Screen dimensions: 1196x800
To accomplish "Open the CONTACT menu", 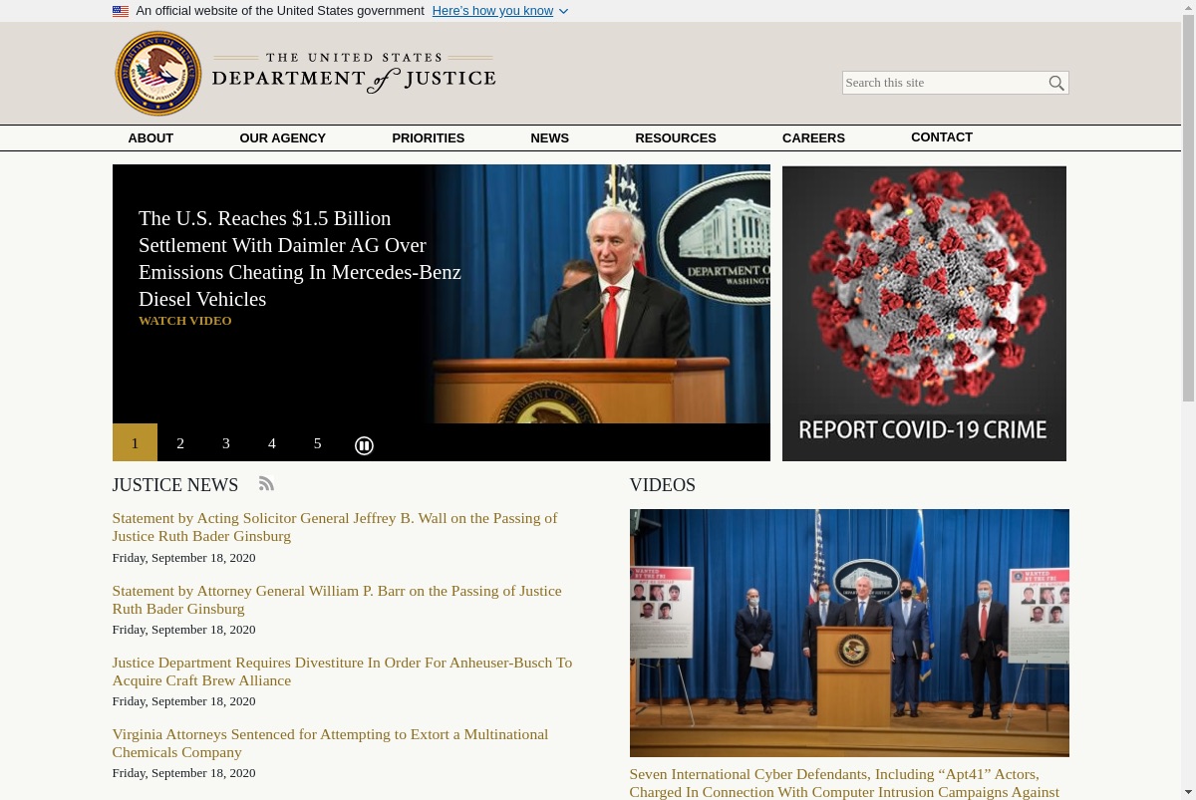I will pyautogui.click(x=942, y=137).
